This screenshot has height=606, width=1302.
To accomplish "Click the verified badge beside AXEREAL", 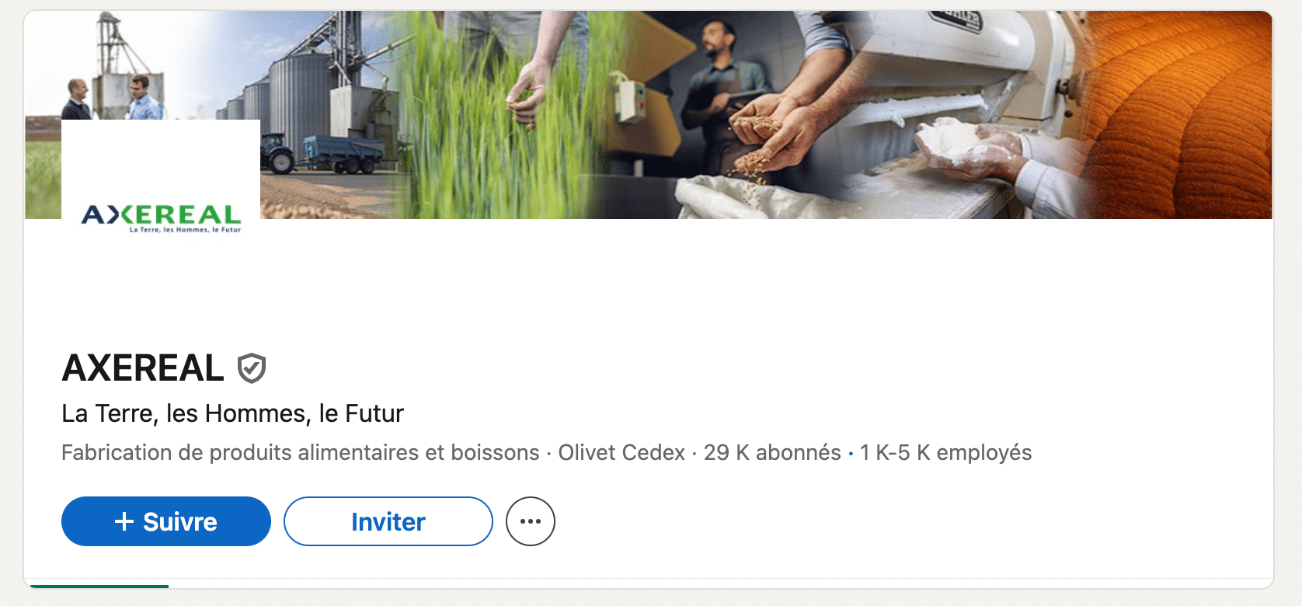I will point(252,368).
